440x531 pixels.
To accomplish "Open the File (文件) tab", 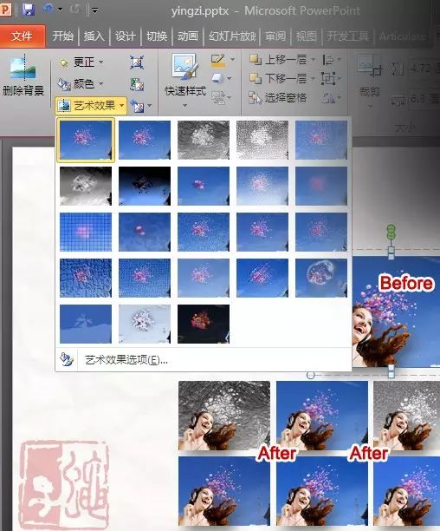I will [x=22, y=36].
